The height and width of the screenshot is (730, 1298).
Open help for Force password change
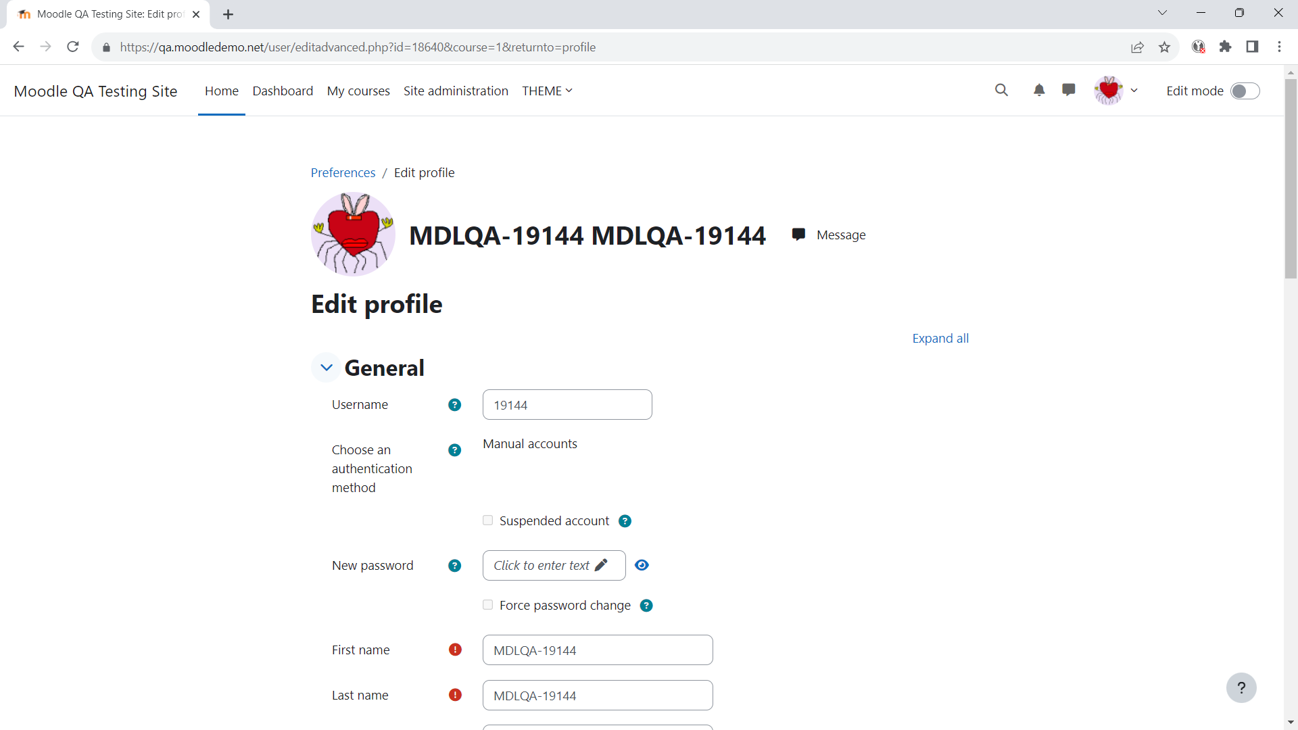pyautogui.click(x=647, y=606)
